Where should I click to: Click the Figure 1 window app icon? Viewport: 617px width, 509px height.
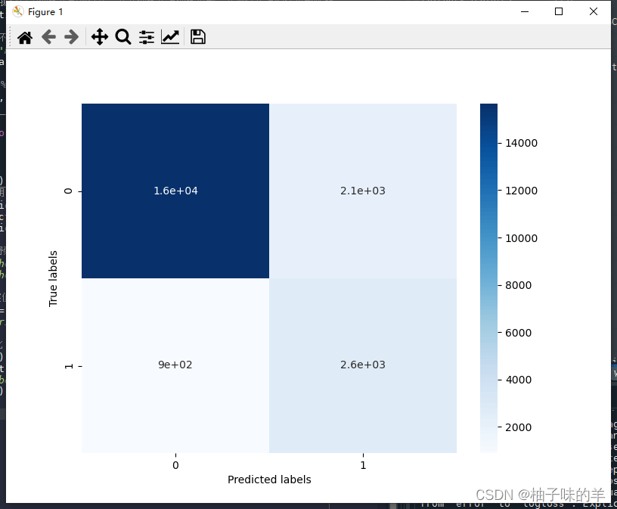coord(18,11)
